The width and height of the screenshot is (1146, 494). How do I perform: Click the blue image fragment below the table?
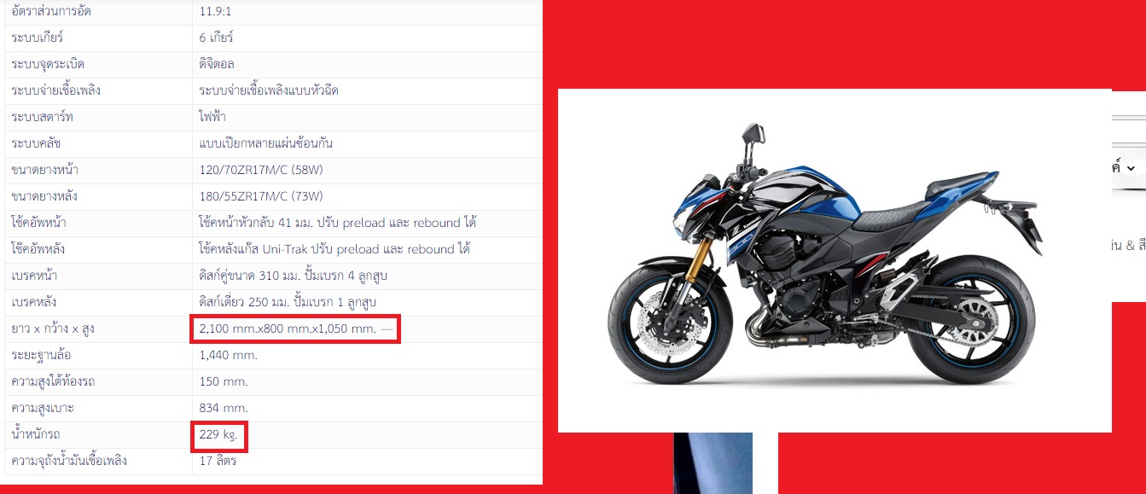pyautogui.click(x=713, y=463)
